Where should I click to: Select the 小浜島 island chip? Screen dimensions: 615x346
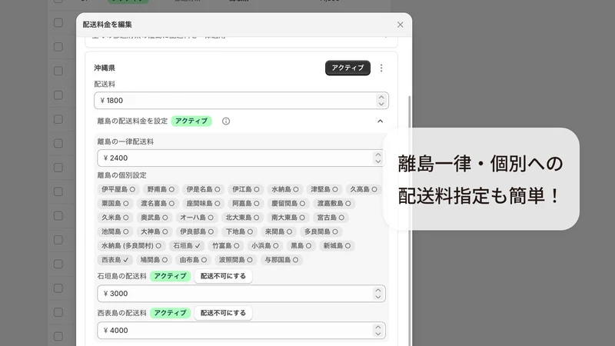(264, 246)
